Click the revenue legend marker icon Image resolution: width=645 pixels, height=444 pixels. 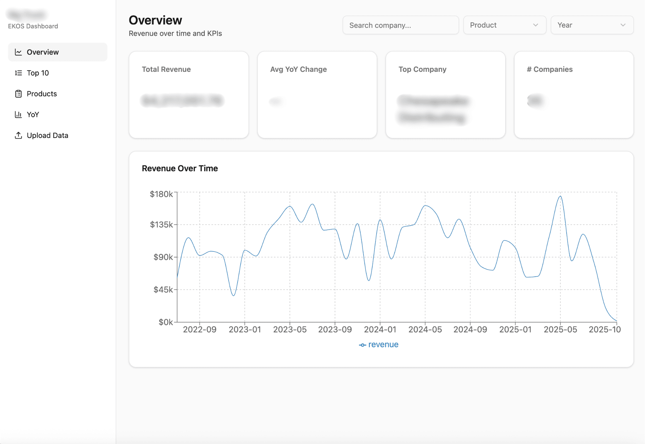[362, 344]
